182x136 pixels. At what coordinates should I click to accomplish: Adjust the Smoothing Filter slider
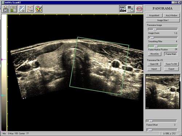pyautogui.click(x=163, y=38)
